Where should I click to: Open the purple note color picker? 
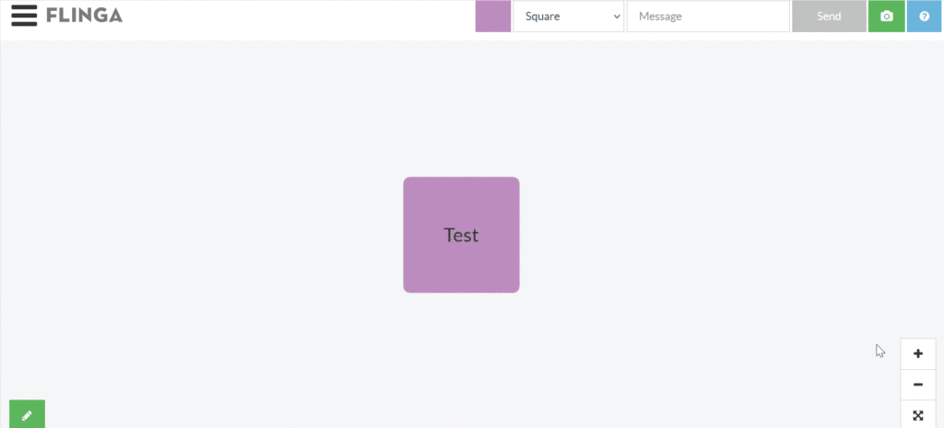[493, 17]
